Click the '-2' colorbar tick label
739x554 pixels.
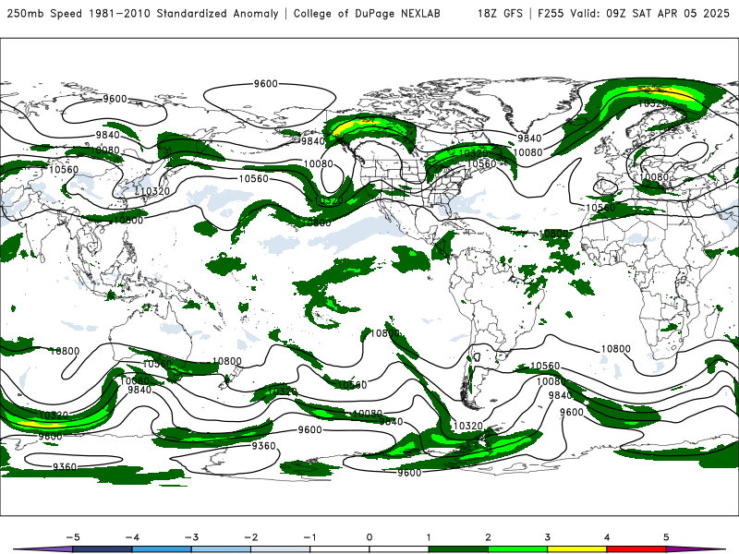250,537
